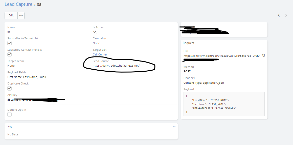This screenshot has height=145, width=293.
Task: Toggle the Is Active checkbox
Action: pos(95,32)
